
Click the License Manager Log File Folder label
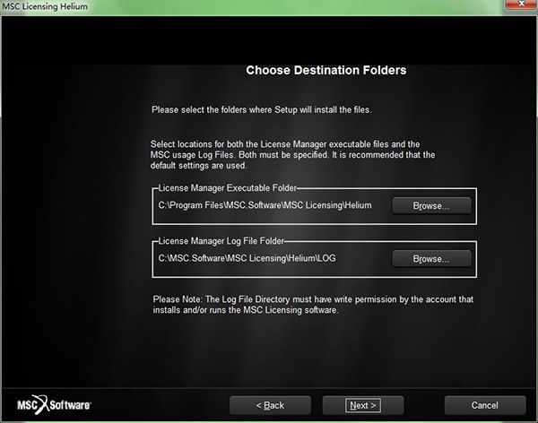(221, 241)
